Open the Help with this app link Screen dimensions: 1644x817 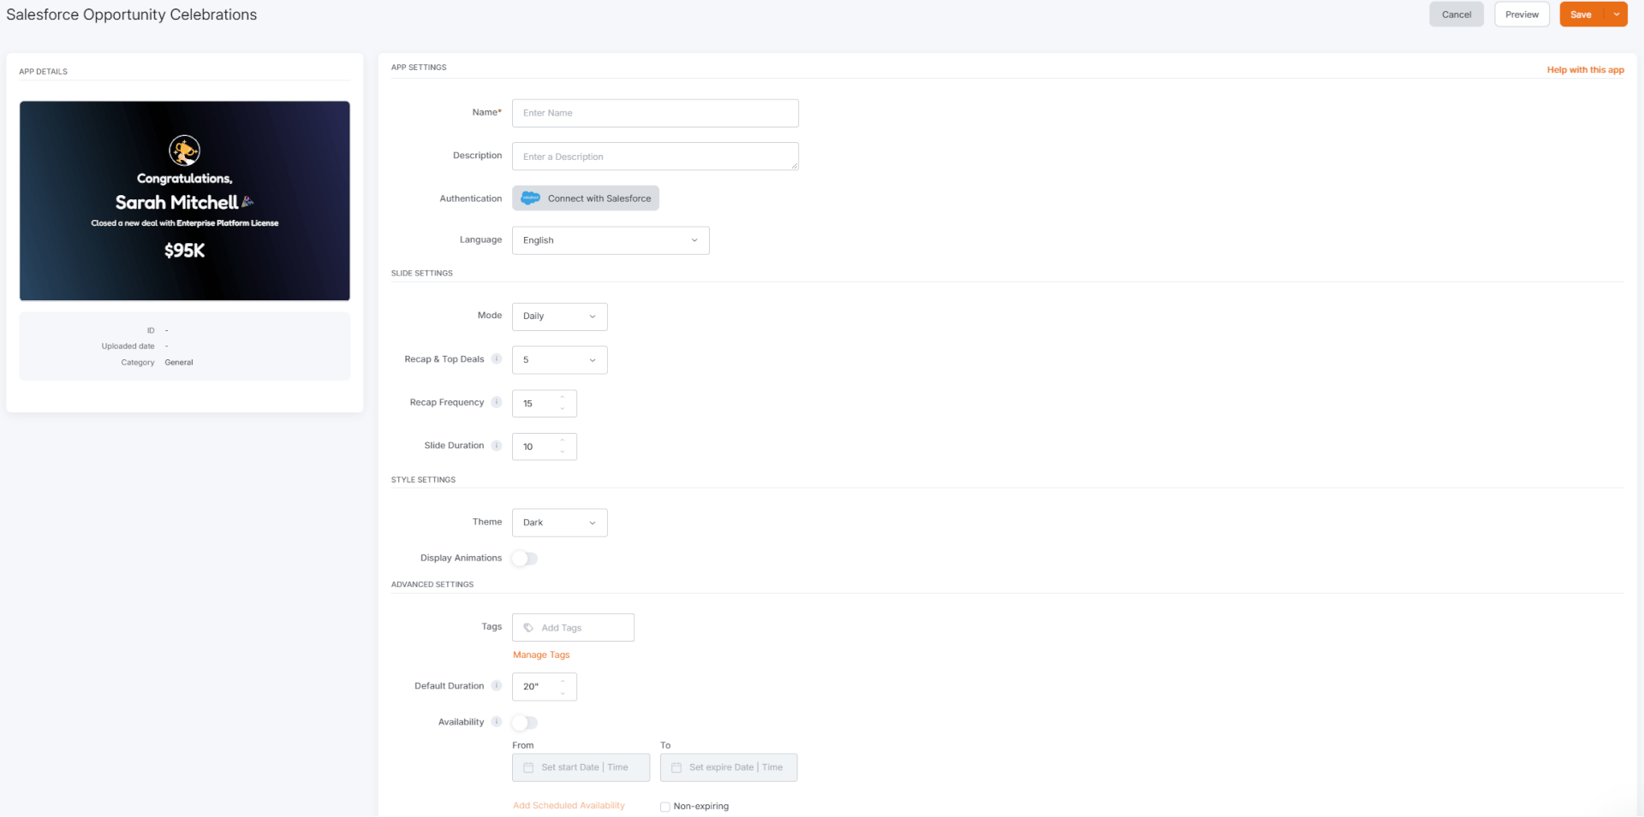tap(1586, 70)
